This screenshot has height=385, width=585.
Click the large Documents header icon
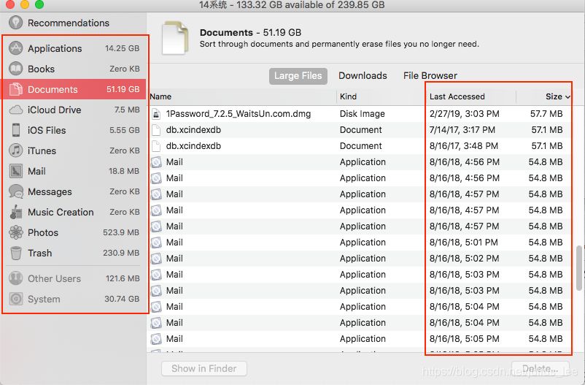[x=174, y=38]
